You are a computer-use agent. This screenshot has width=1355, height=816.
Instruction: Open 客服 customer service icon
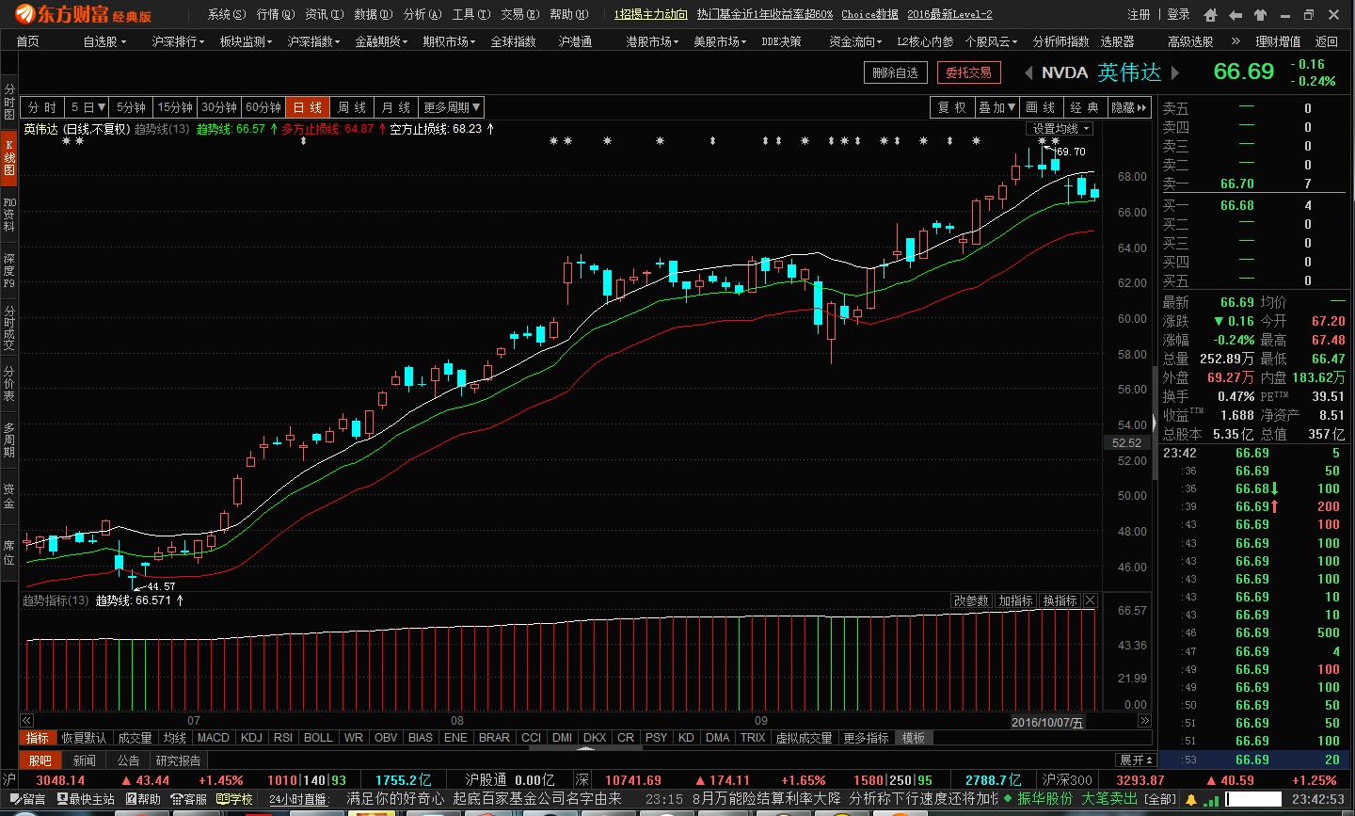pos(189,799)
